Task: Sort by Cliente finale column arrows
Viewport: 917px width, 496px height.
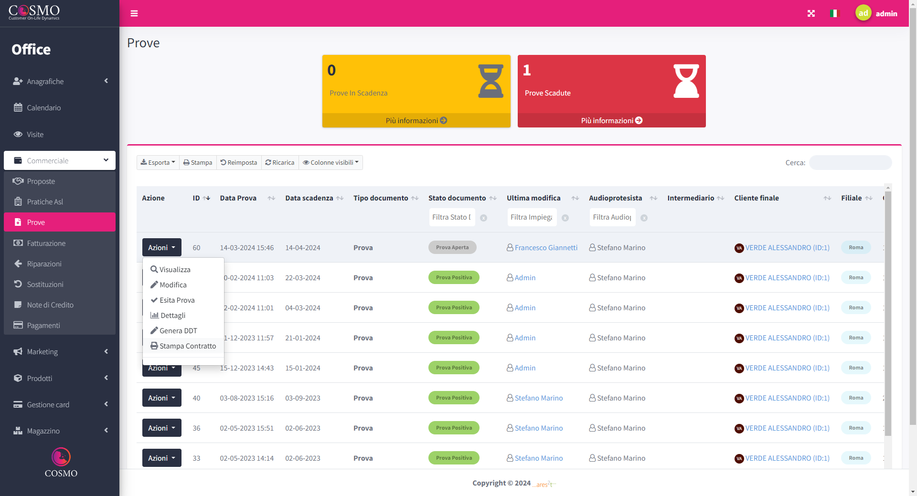Action: (827, 198)
